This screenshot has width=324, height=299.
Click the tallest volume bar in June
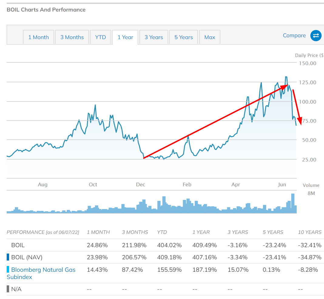292,203
